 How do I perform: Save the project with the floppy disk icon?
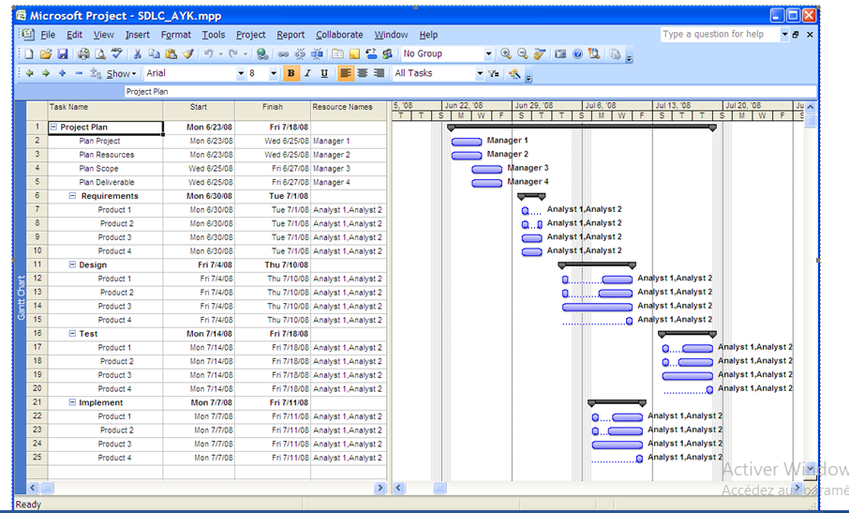62,54
